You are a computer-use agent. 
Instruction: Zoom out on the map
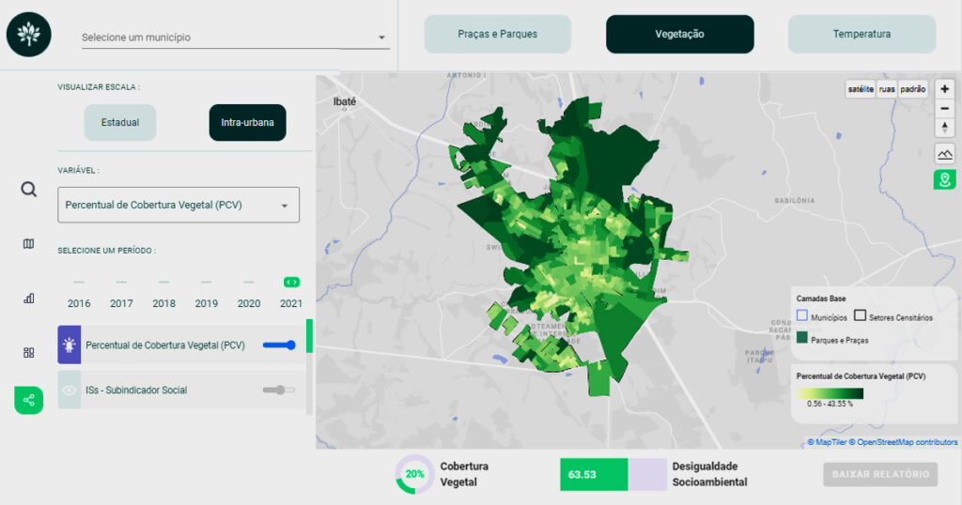945,109
